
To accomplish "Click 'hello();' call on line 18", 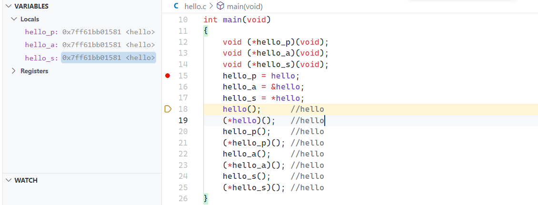I will [x=242, y=109].
